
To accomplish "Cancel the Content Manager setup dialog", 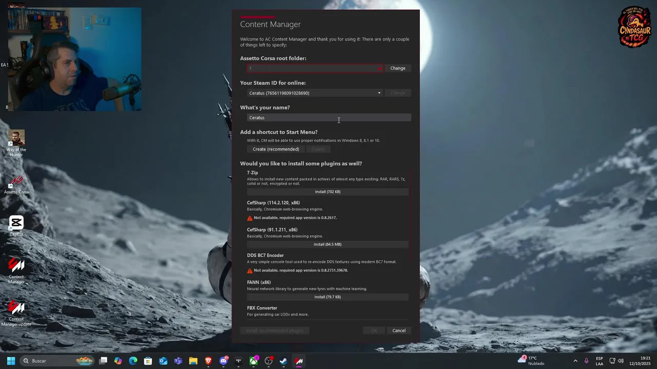I will [x=399, y=331].
